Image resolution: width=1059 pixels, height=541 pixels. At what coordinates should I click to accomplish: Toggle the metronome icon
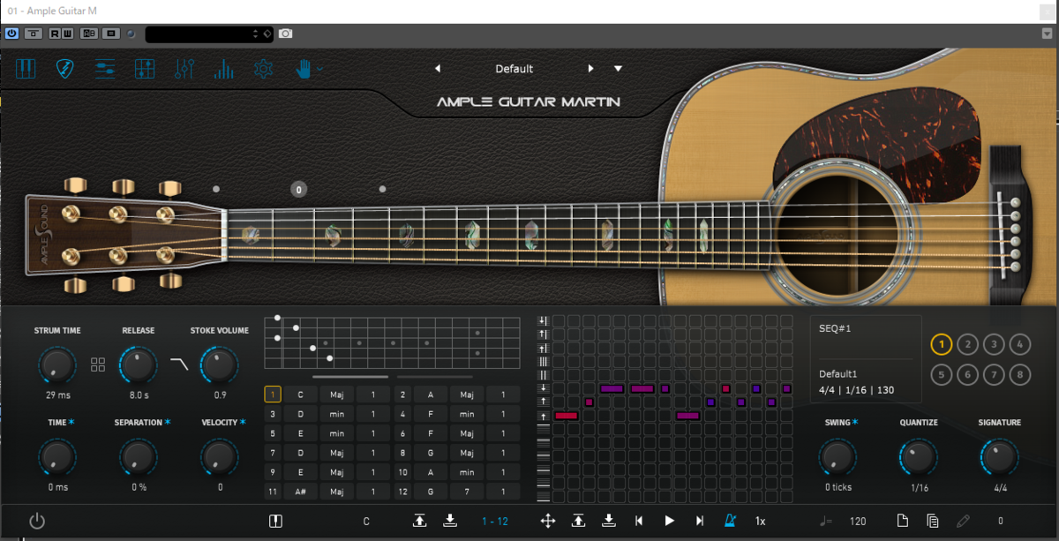click(730, 521)
